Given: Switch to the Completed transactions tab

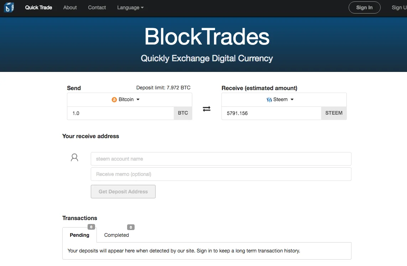Looking at the screenshot, I should coord(116,235).
